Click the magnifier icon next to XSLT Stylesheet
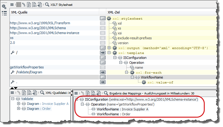This screenshot has height=127, width=223. (47, 5)
